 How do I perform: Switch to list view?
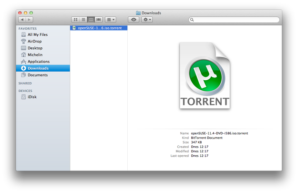pyautogui.click(x=83, y=20)
